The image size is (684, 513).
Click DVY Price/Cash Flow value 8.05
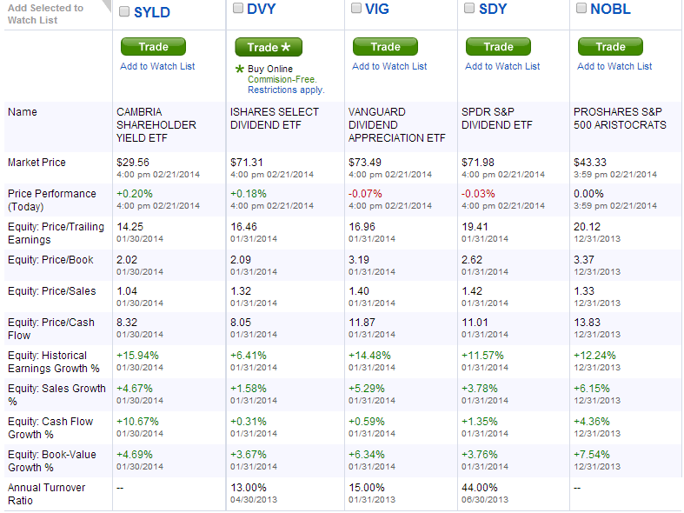[241, 323]
